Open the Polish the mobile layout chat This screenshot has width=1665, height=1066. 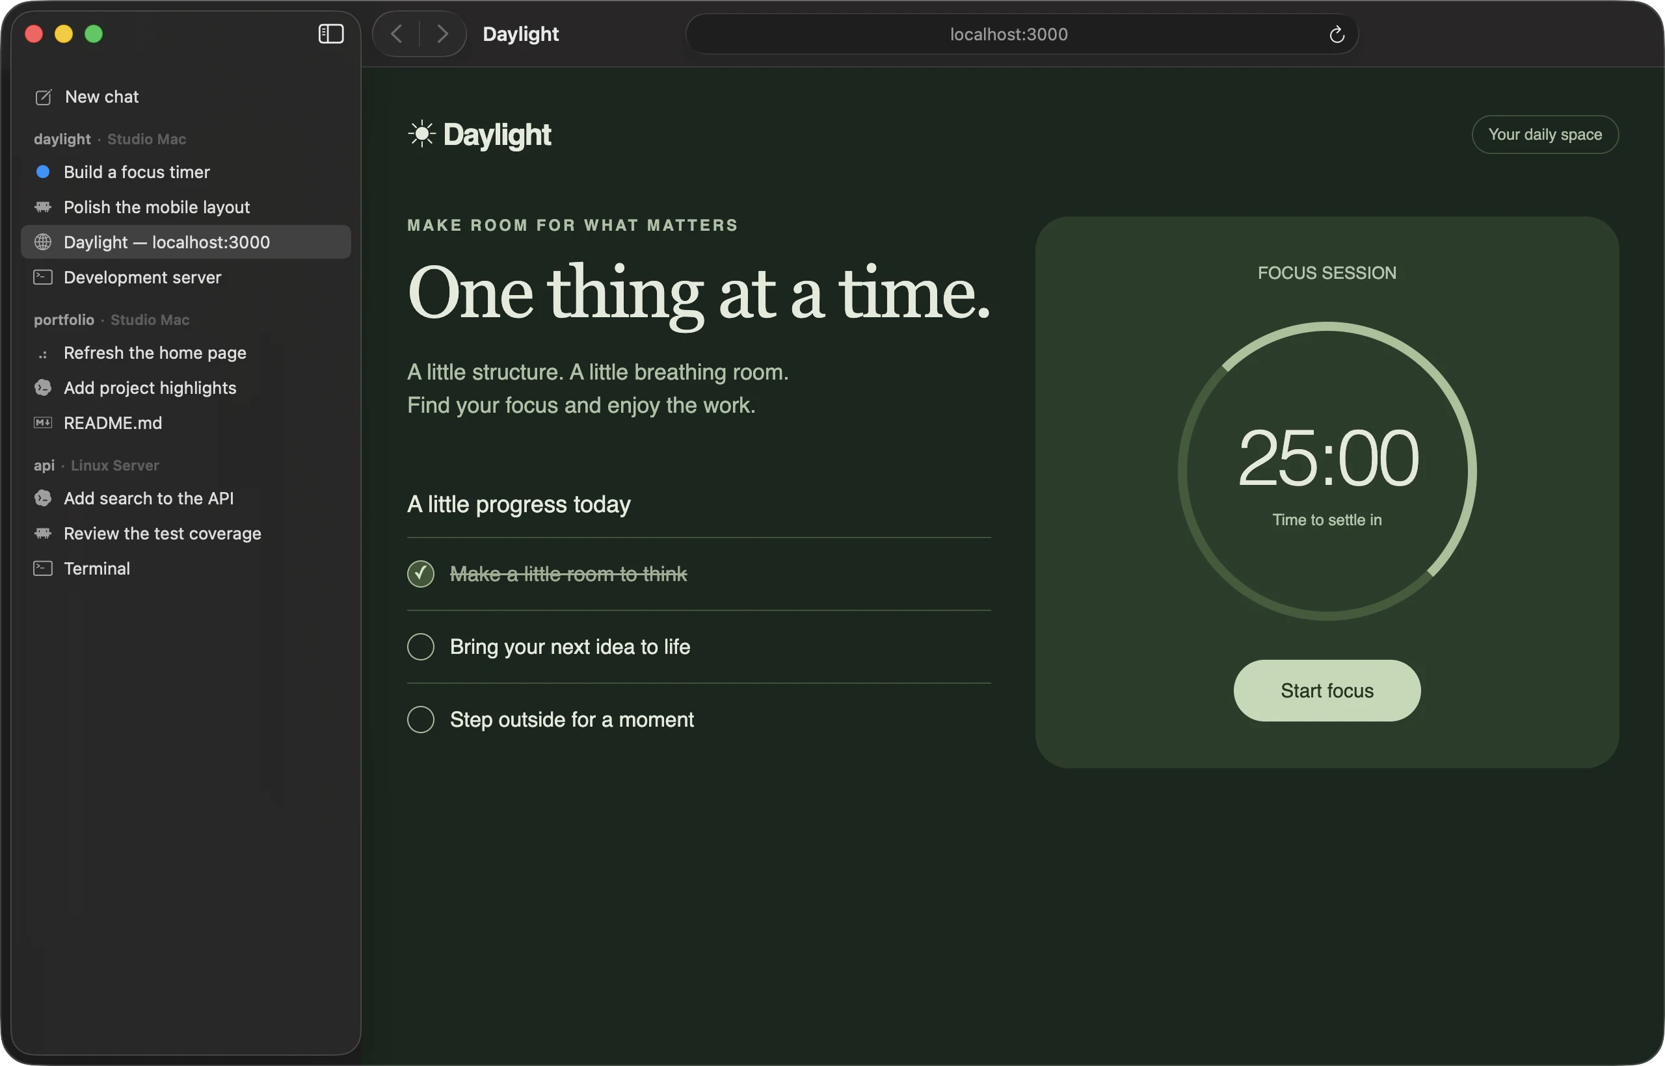185,207
